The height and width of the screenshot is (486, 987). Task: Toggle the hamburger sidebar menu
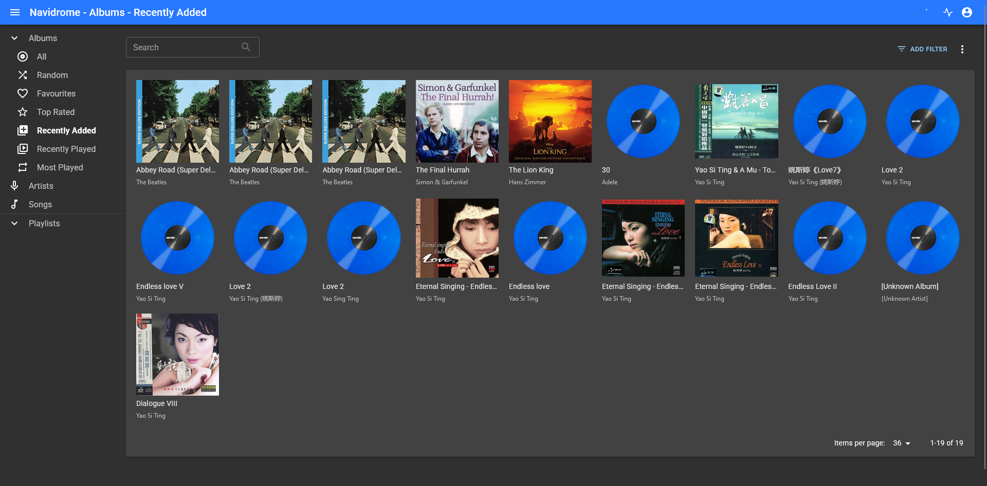pyautogui.click(x=15, y=12)
